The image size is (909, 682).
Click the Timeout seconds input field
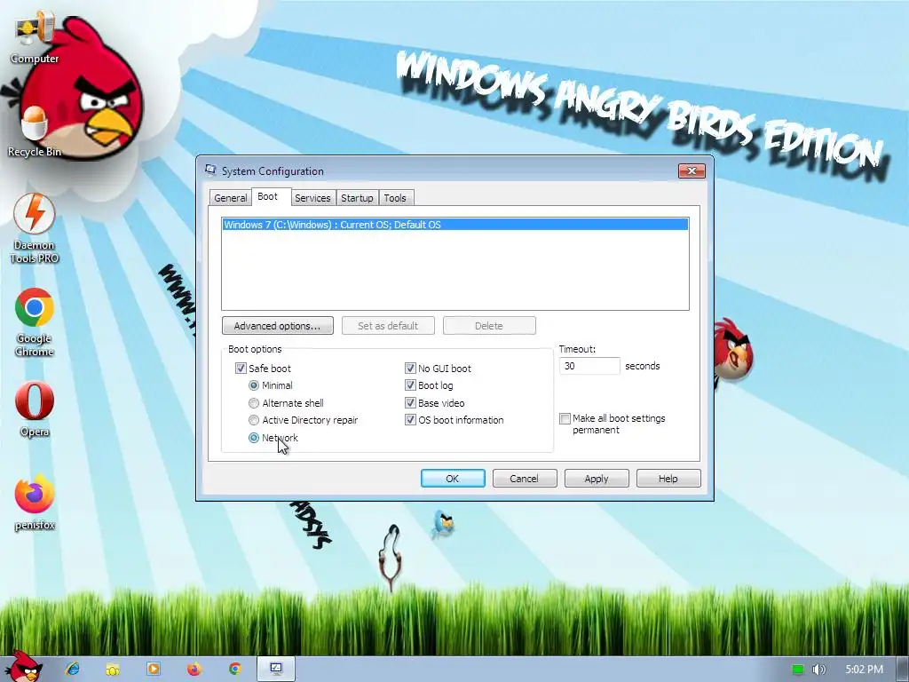coord(589,366)
